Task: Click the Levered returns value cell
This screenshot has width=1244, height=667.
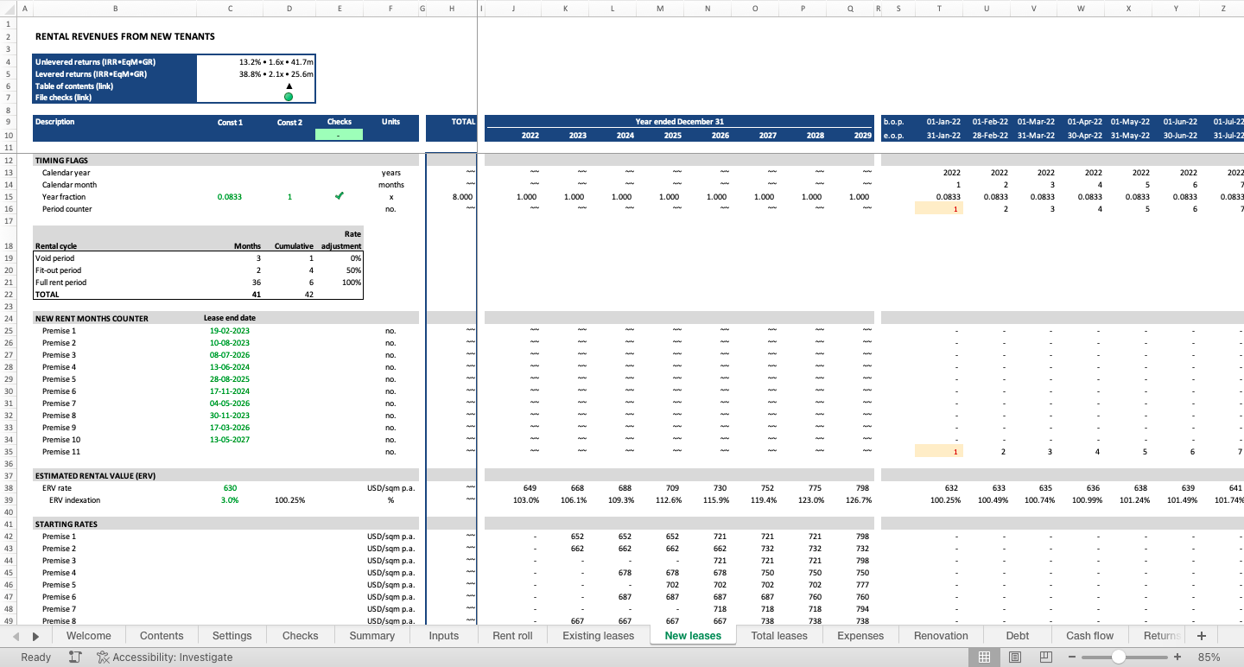Action: [256, 74]
